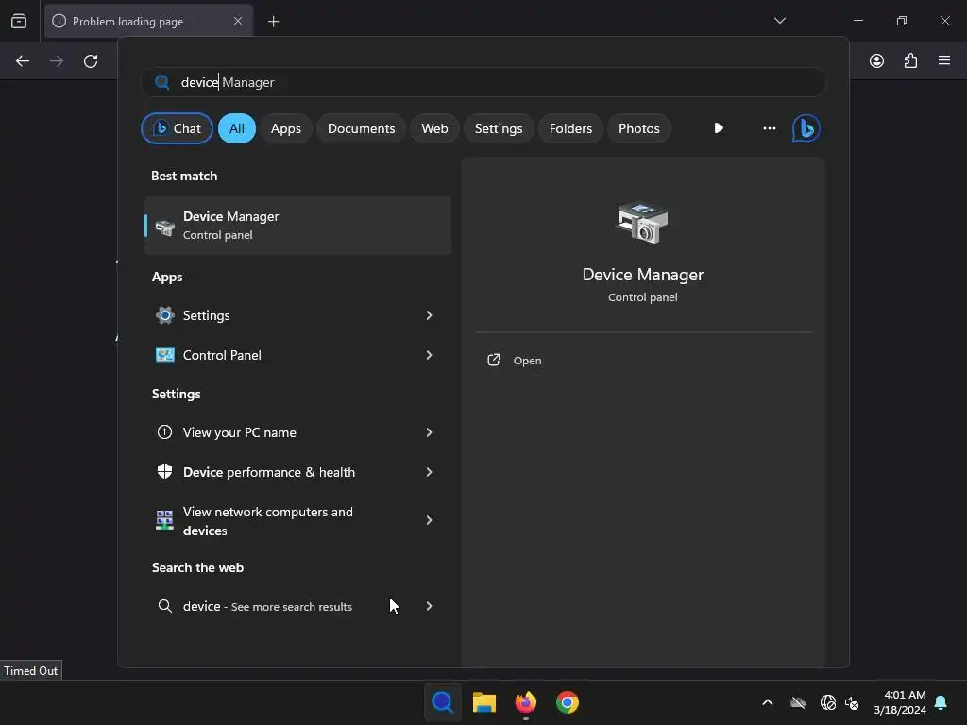
Task: Click Settings gear icon under Apps
Action: (x=164, y=315)
